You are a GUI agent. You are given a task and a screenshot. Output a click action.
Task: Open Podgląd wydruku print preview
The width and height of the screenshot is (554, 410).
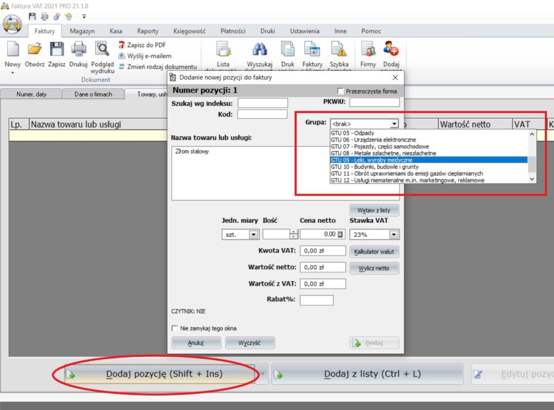point(102,50)
